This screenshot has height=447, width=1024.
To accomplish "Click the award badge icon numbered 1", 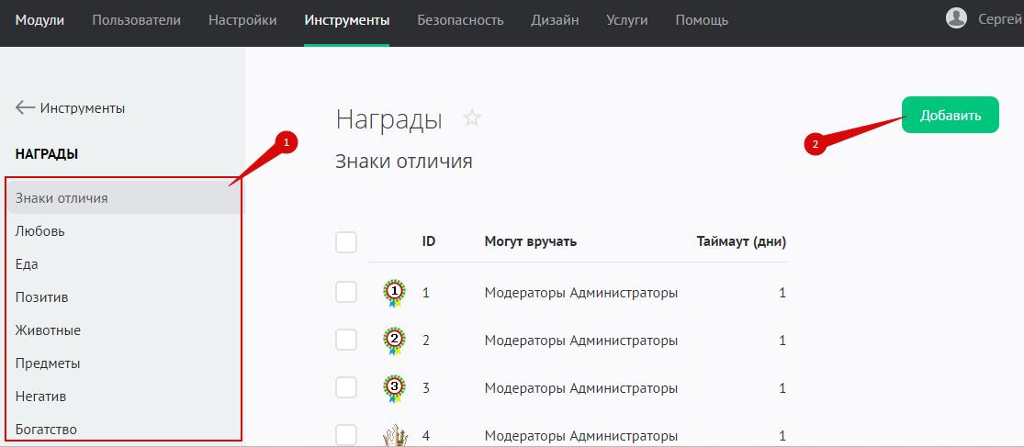I will (x=394, y=293).
